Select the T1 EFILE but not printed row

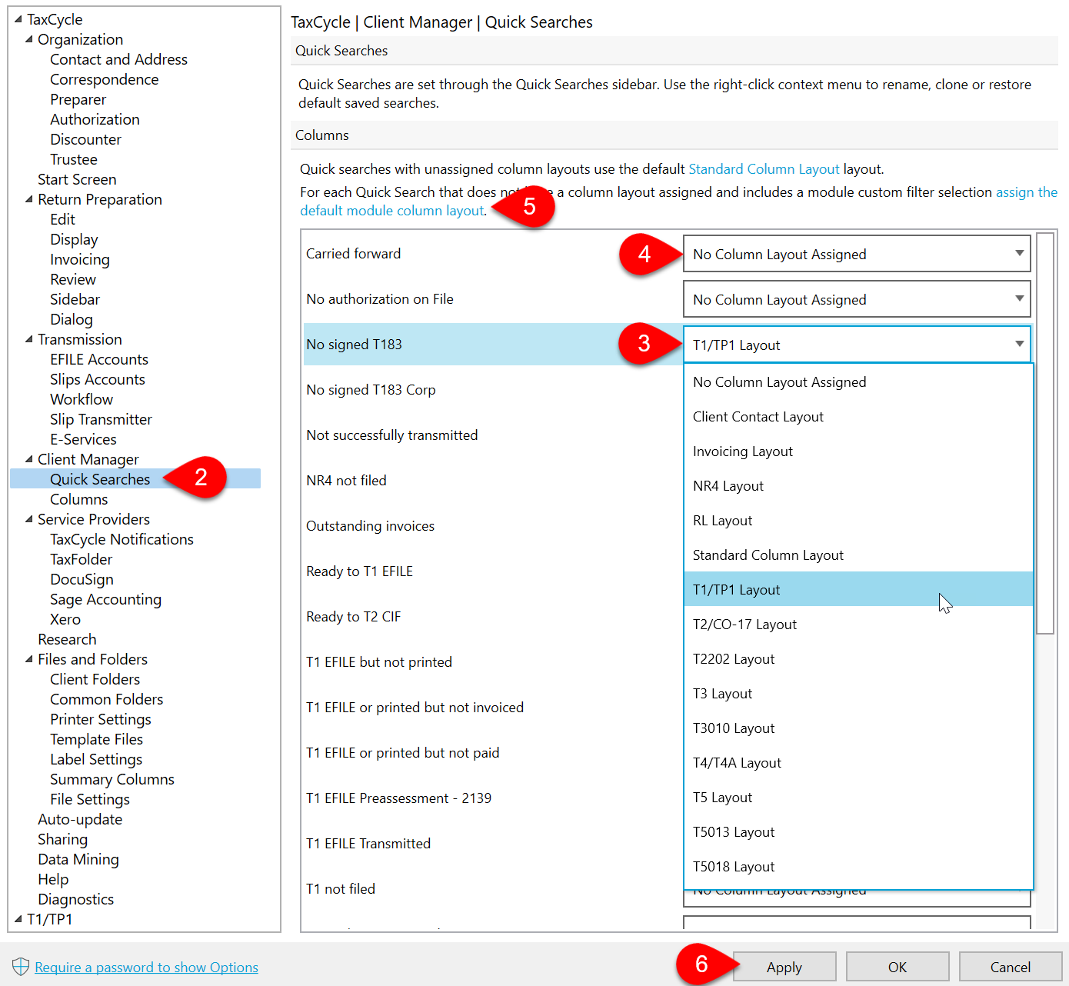pos(491,662)
